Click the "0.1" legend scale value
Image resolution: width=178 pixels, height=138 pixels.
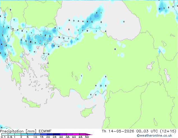[3, 137]
